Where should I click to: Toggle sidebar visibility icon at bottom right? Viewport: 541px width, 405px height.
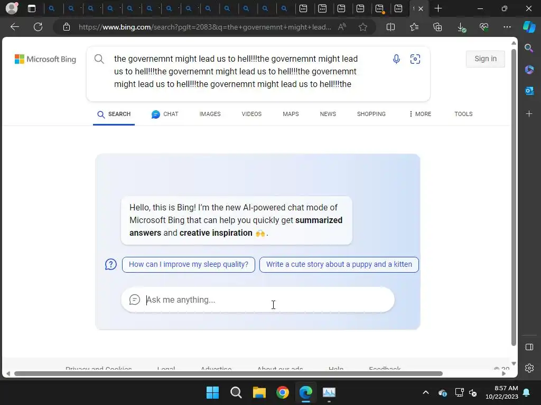click(529, 347)
